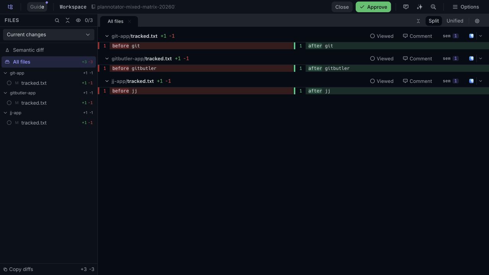Mark jj-app/tracked.txt as Viewed

(382, 81)
